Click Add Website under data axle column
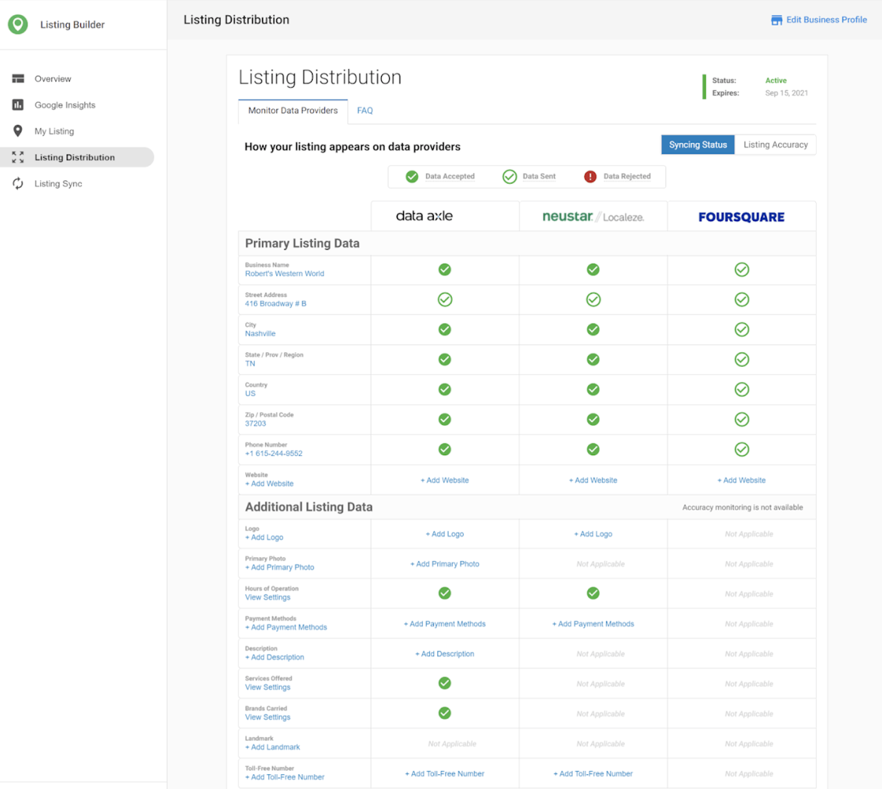This screenshot has width=882, height=789. pyautogui.click(x=445, y=480)
